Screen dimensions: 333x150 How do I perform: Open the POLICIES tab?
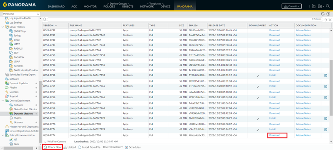coord(109,7)
